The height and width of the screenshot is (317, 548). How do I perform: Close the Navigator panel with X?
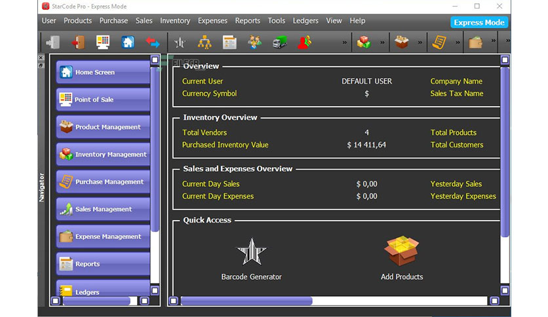coord(41,58)
